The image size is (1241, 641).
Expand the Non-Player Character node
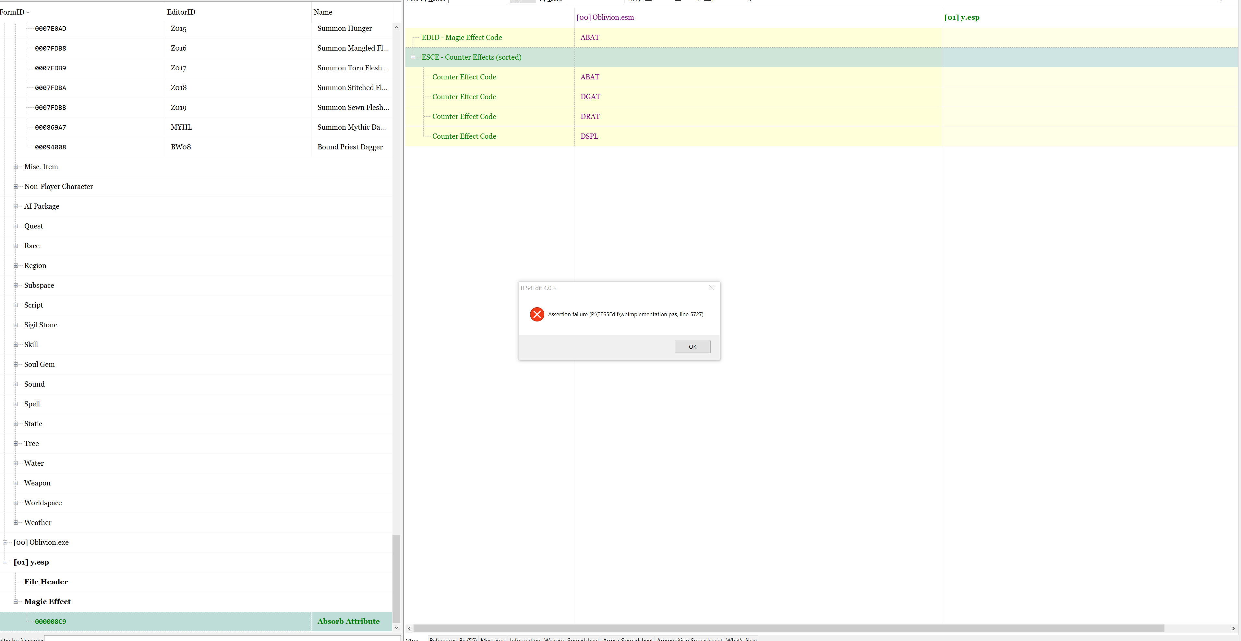[16, 186]
